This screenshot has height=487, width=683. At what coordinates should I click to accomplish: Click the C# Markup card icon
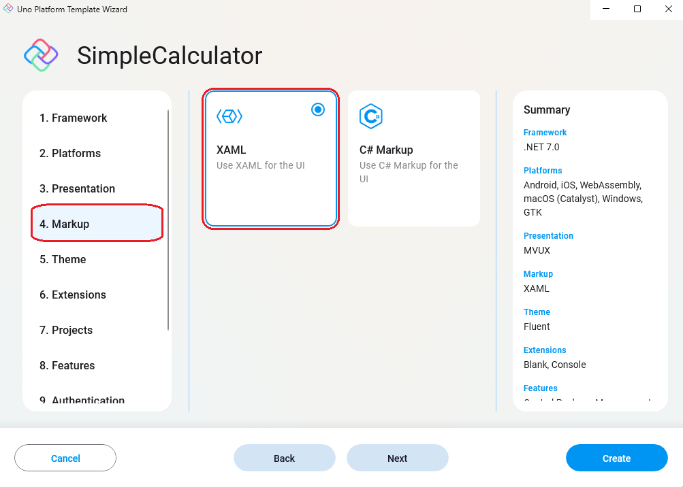pos(370,116)
